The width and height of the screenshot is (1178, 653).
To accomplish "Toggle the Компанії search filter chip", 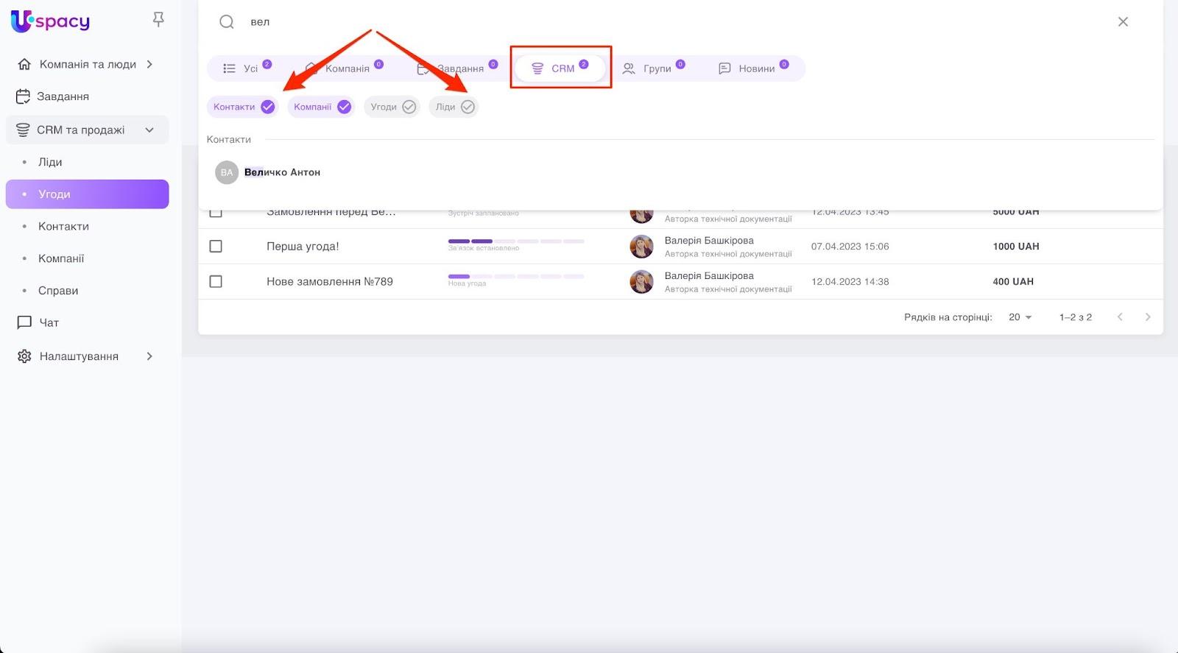I will coord(321,107).
